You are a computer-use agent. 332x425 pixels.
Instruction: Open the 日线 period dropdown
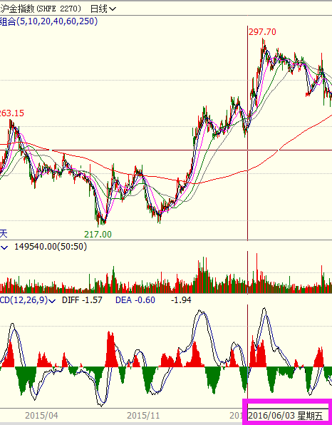point(103,9)
